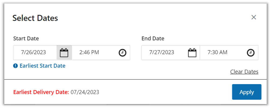Click the Clear Dates link
Screen dimensions: 271x108
(x=244, y=72)
